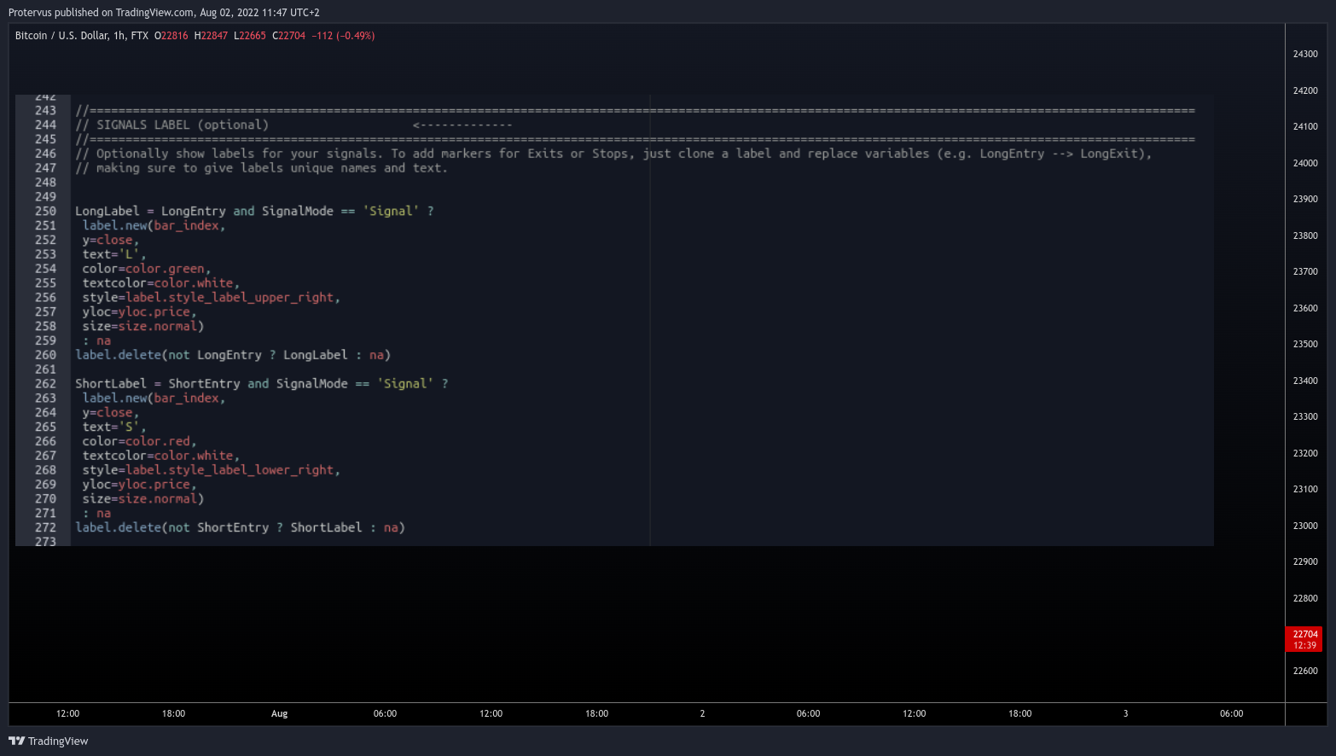Click 'label.delete(not LongEntry ? LongLabel : na)' line
This screenshot has width=1336, height=756.
tap(233, 355)
